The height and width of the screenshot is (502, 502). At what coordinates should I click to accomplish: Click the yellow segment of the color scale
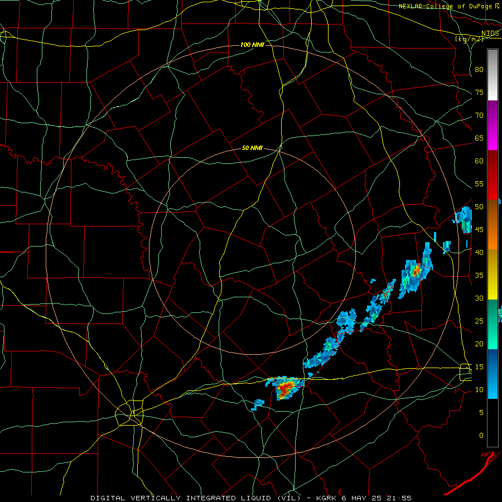tap(493, 274)
